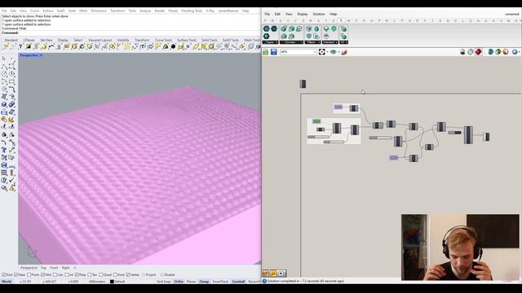Viewport: 522px width, 293px height.
Task: Click the first hexagon icon in Grasshopper ribbon
Action: click(x=267, y=29)
